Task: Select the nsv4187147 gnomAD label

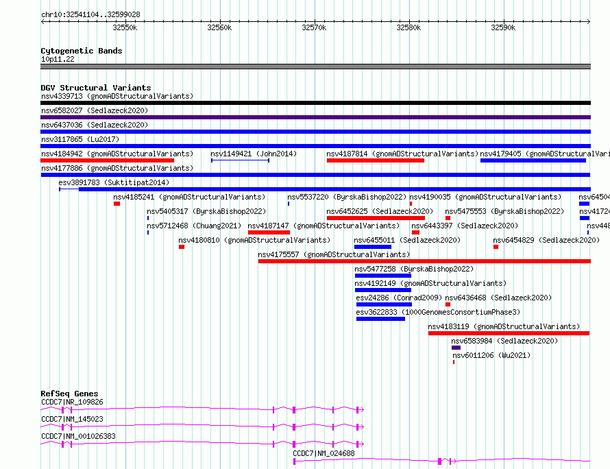Action: click(x=324, y=226)
